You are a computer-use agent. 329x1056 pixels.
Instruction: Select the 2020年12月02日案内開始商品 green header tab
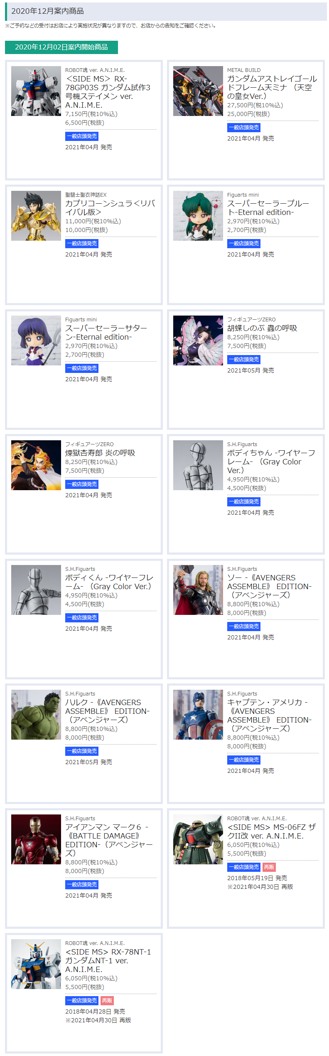pos(61,47)
